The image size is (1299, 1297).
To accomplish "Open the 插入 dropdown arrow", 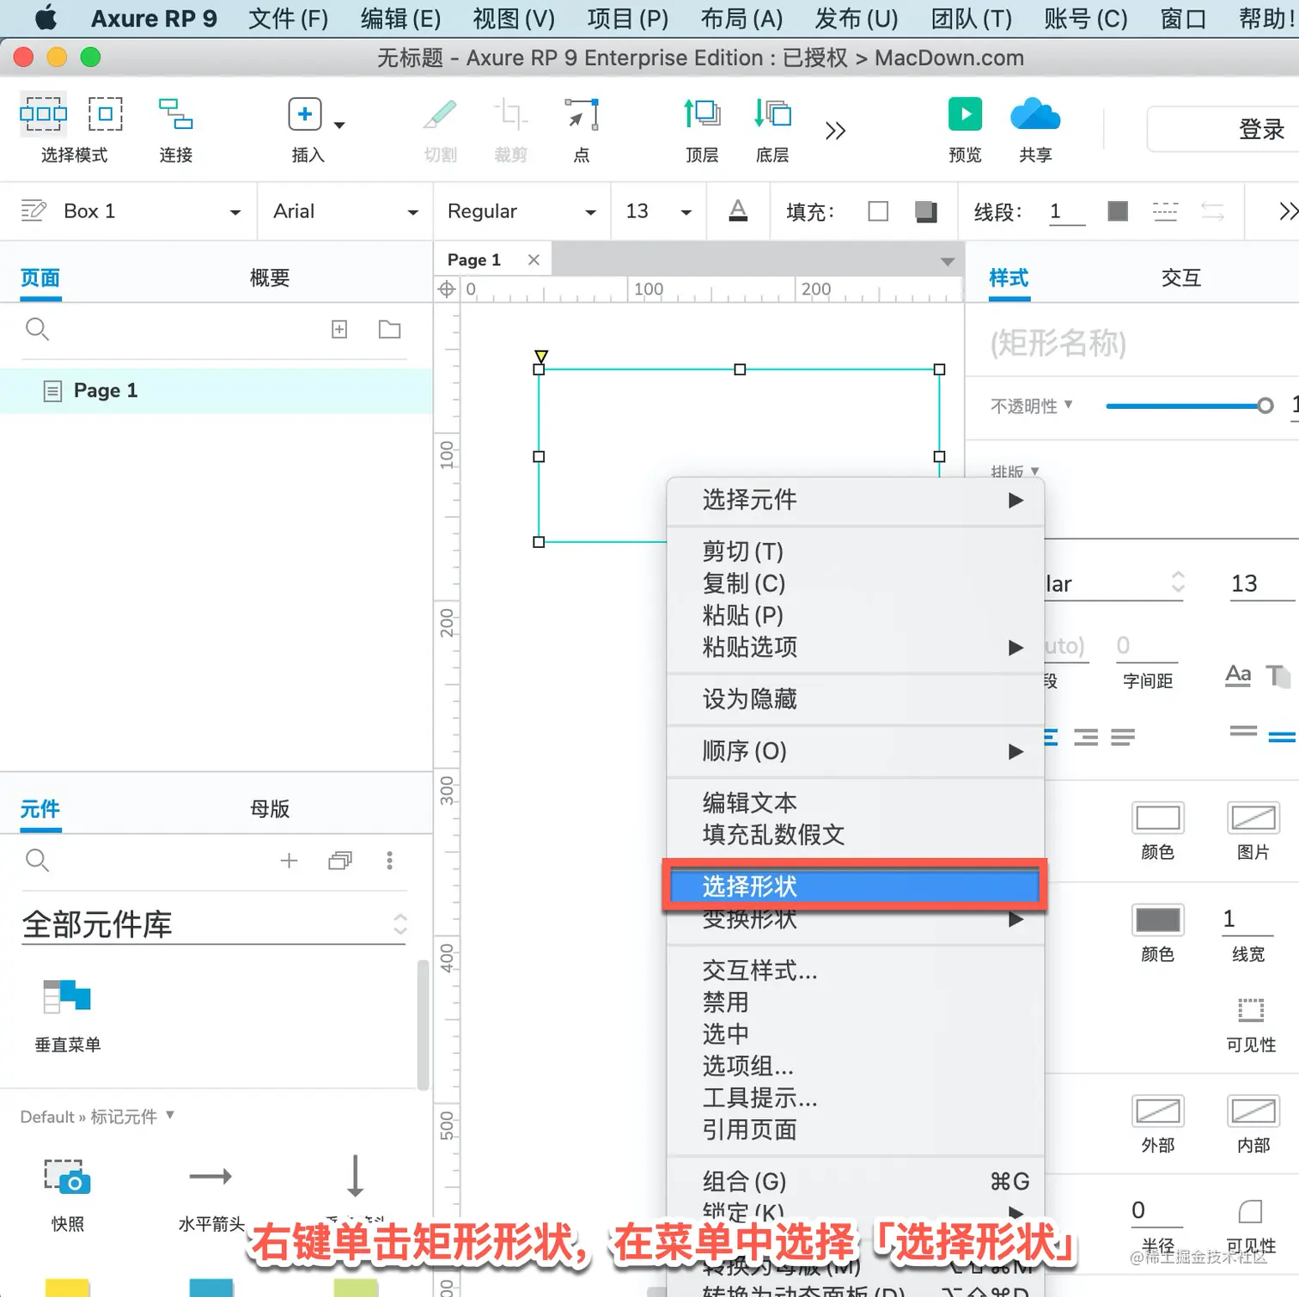I will click(339, 125).
